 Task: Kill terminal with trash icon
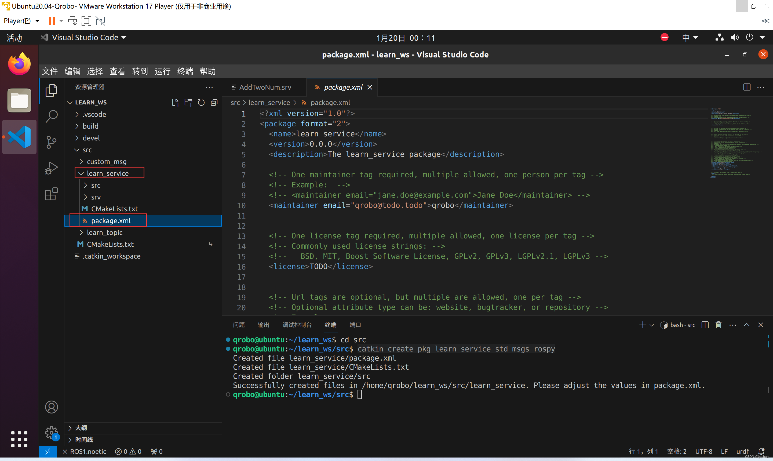click(x=718, y=325)
